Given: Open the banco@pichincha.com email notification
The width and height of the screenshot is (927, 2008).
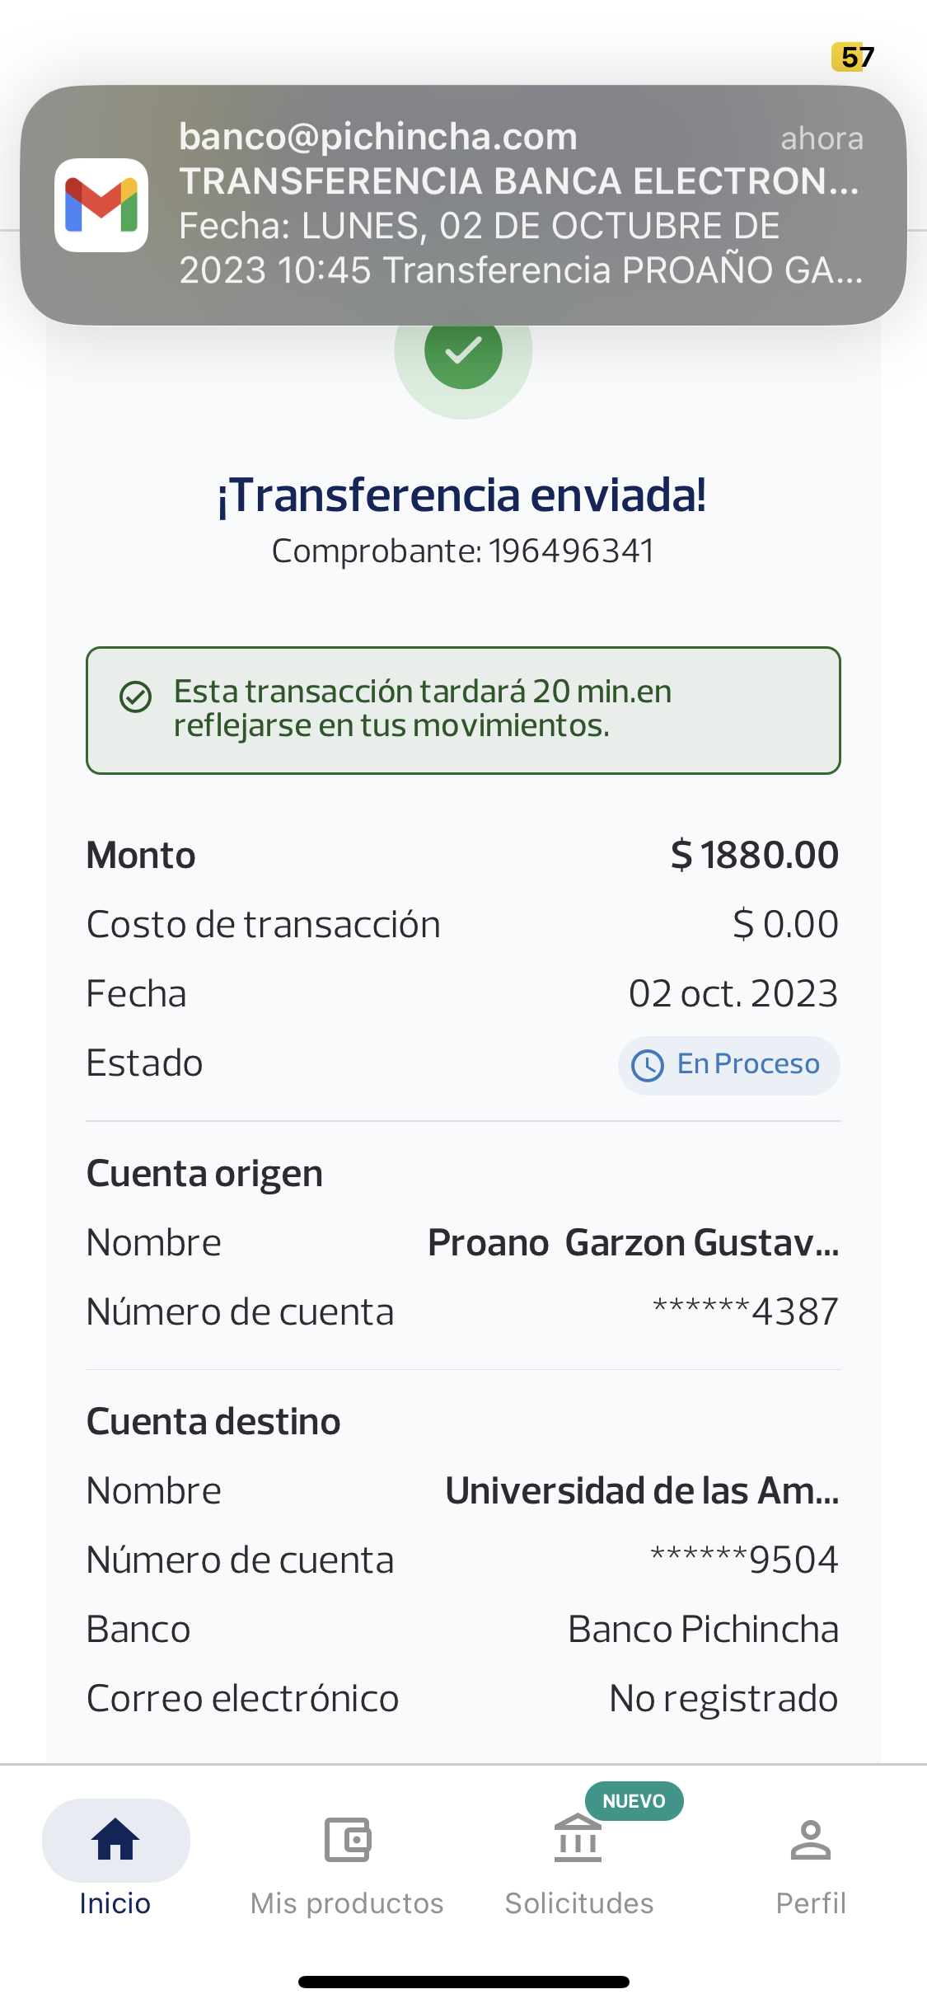Looking at the screenshot, I should pyautogui.click(x=463, y=204).
